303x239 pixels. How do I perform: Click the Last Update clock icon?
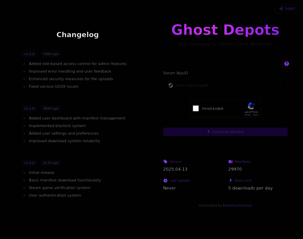pyautogui.click(x=165, y=180)
